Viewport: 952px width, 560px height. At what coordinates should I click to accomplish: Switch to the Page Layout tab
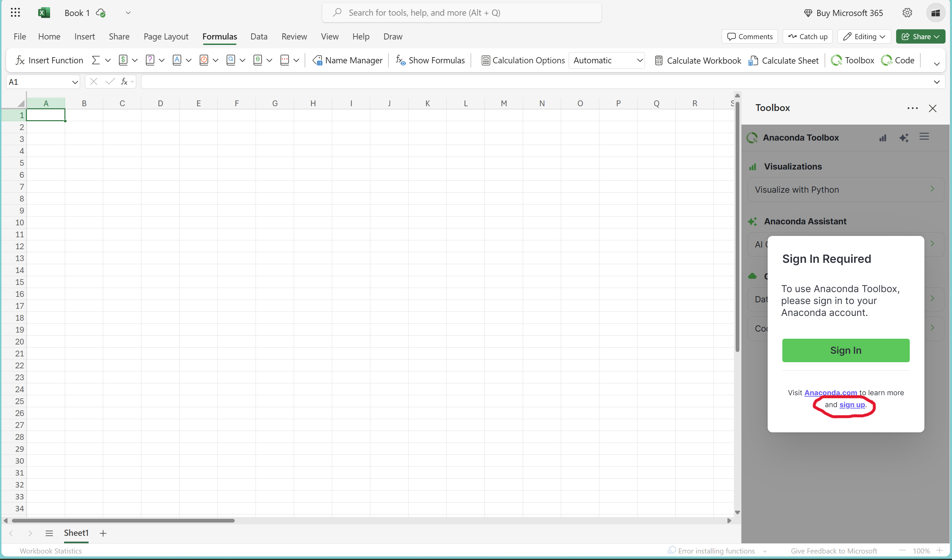click(x=166, y=37)
